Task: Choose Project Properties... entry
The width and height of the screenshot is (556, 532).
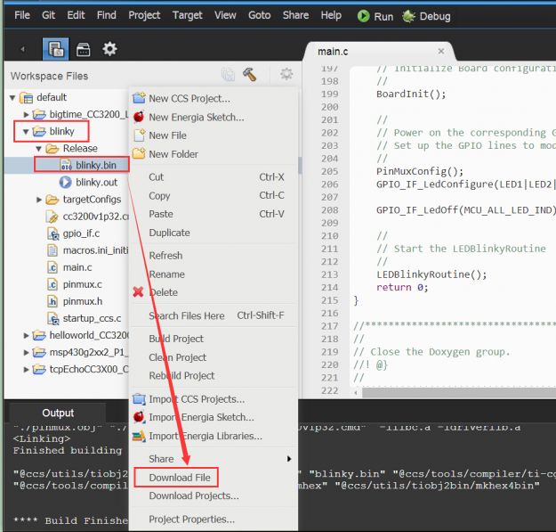Action: [x=191, y=520]
